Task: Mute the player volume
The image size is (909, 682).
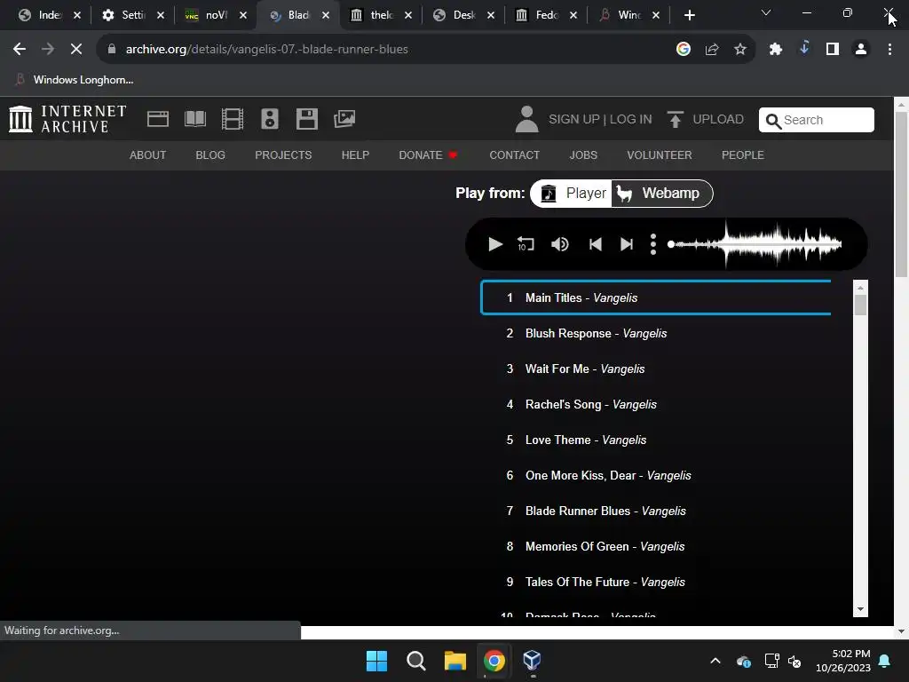Action: point(559,245)
